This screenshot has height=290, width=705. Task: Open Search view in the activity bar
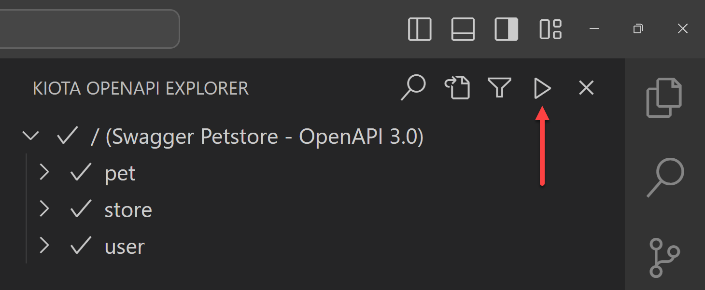pyautogui.click(x=665, y=178)
